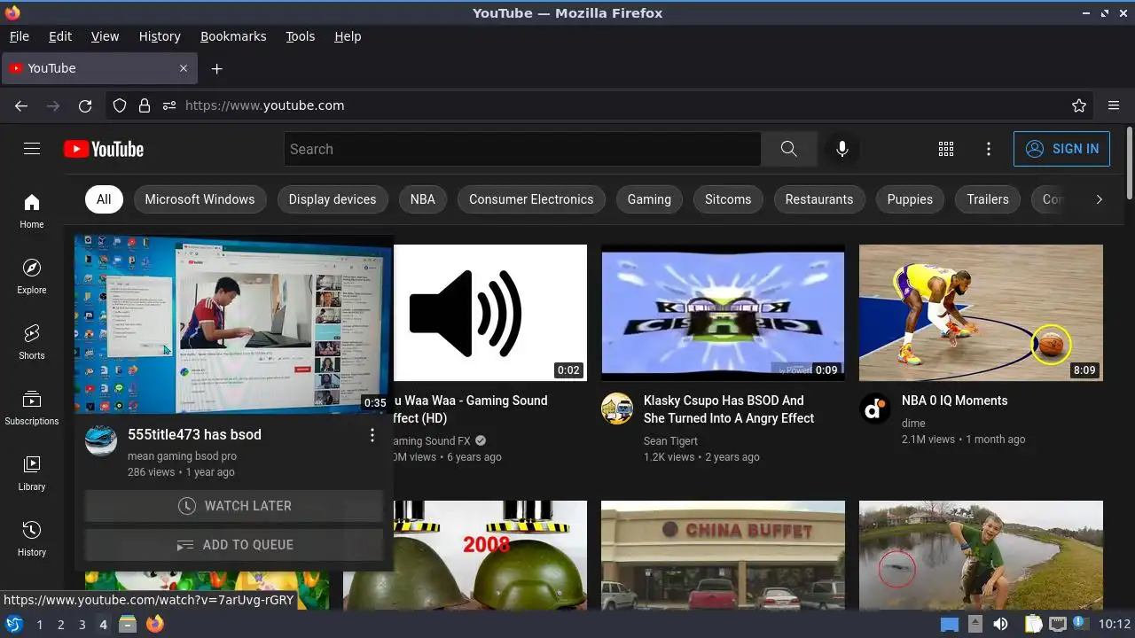Switch to workspace 2 in taskbar
1135x638 pixels.
60,625
